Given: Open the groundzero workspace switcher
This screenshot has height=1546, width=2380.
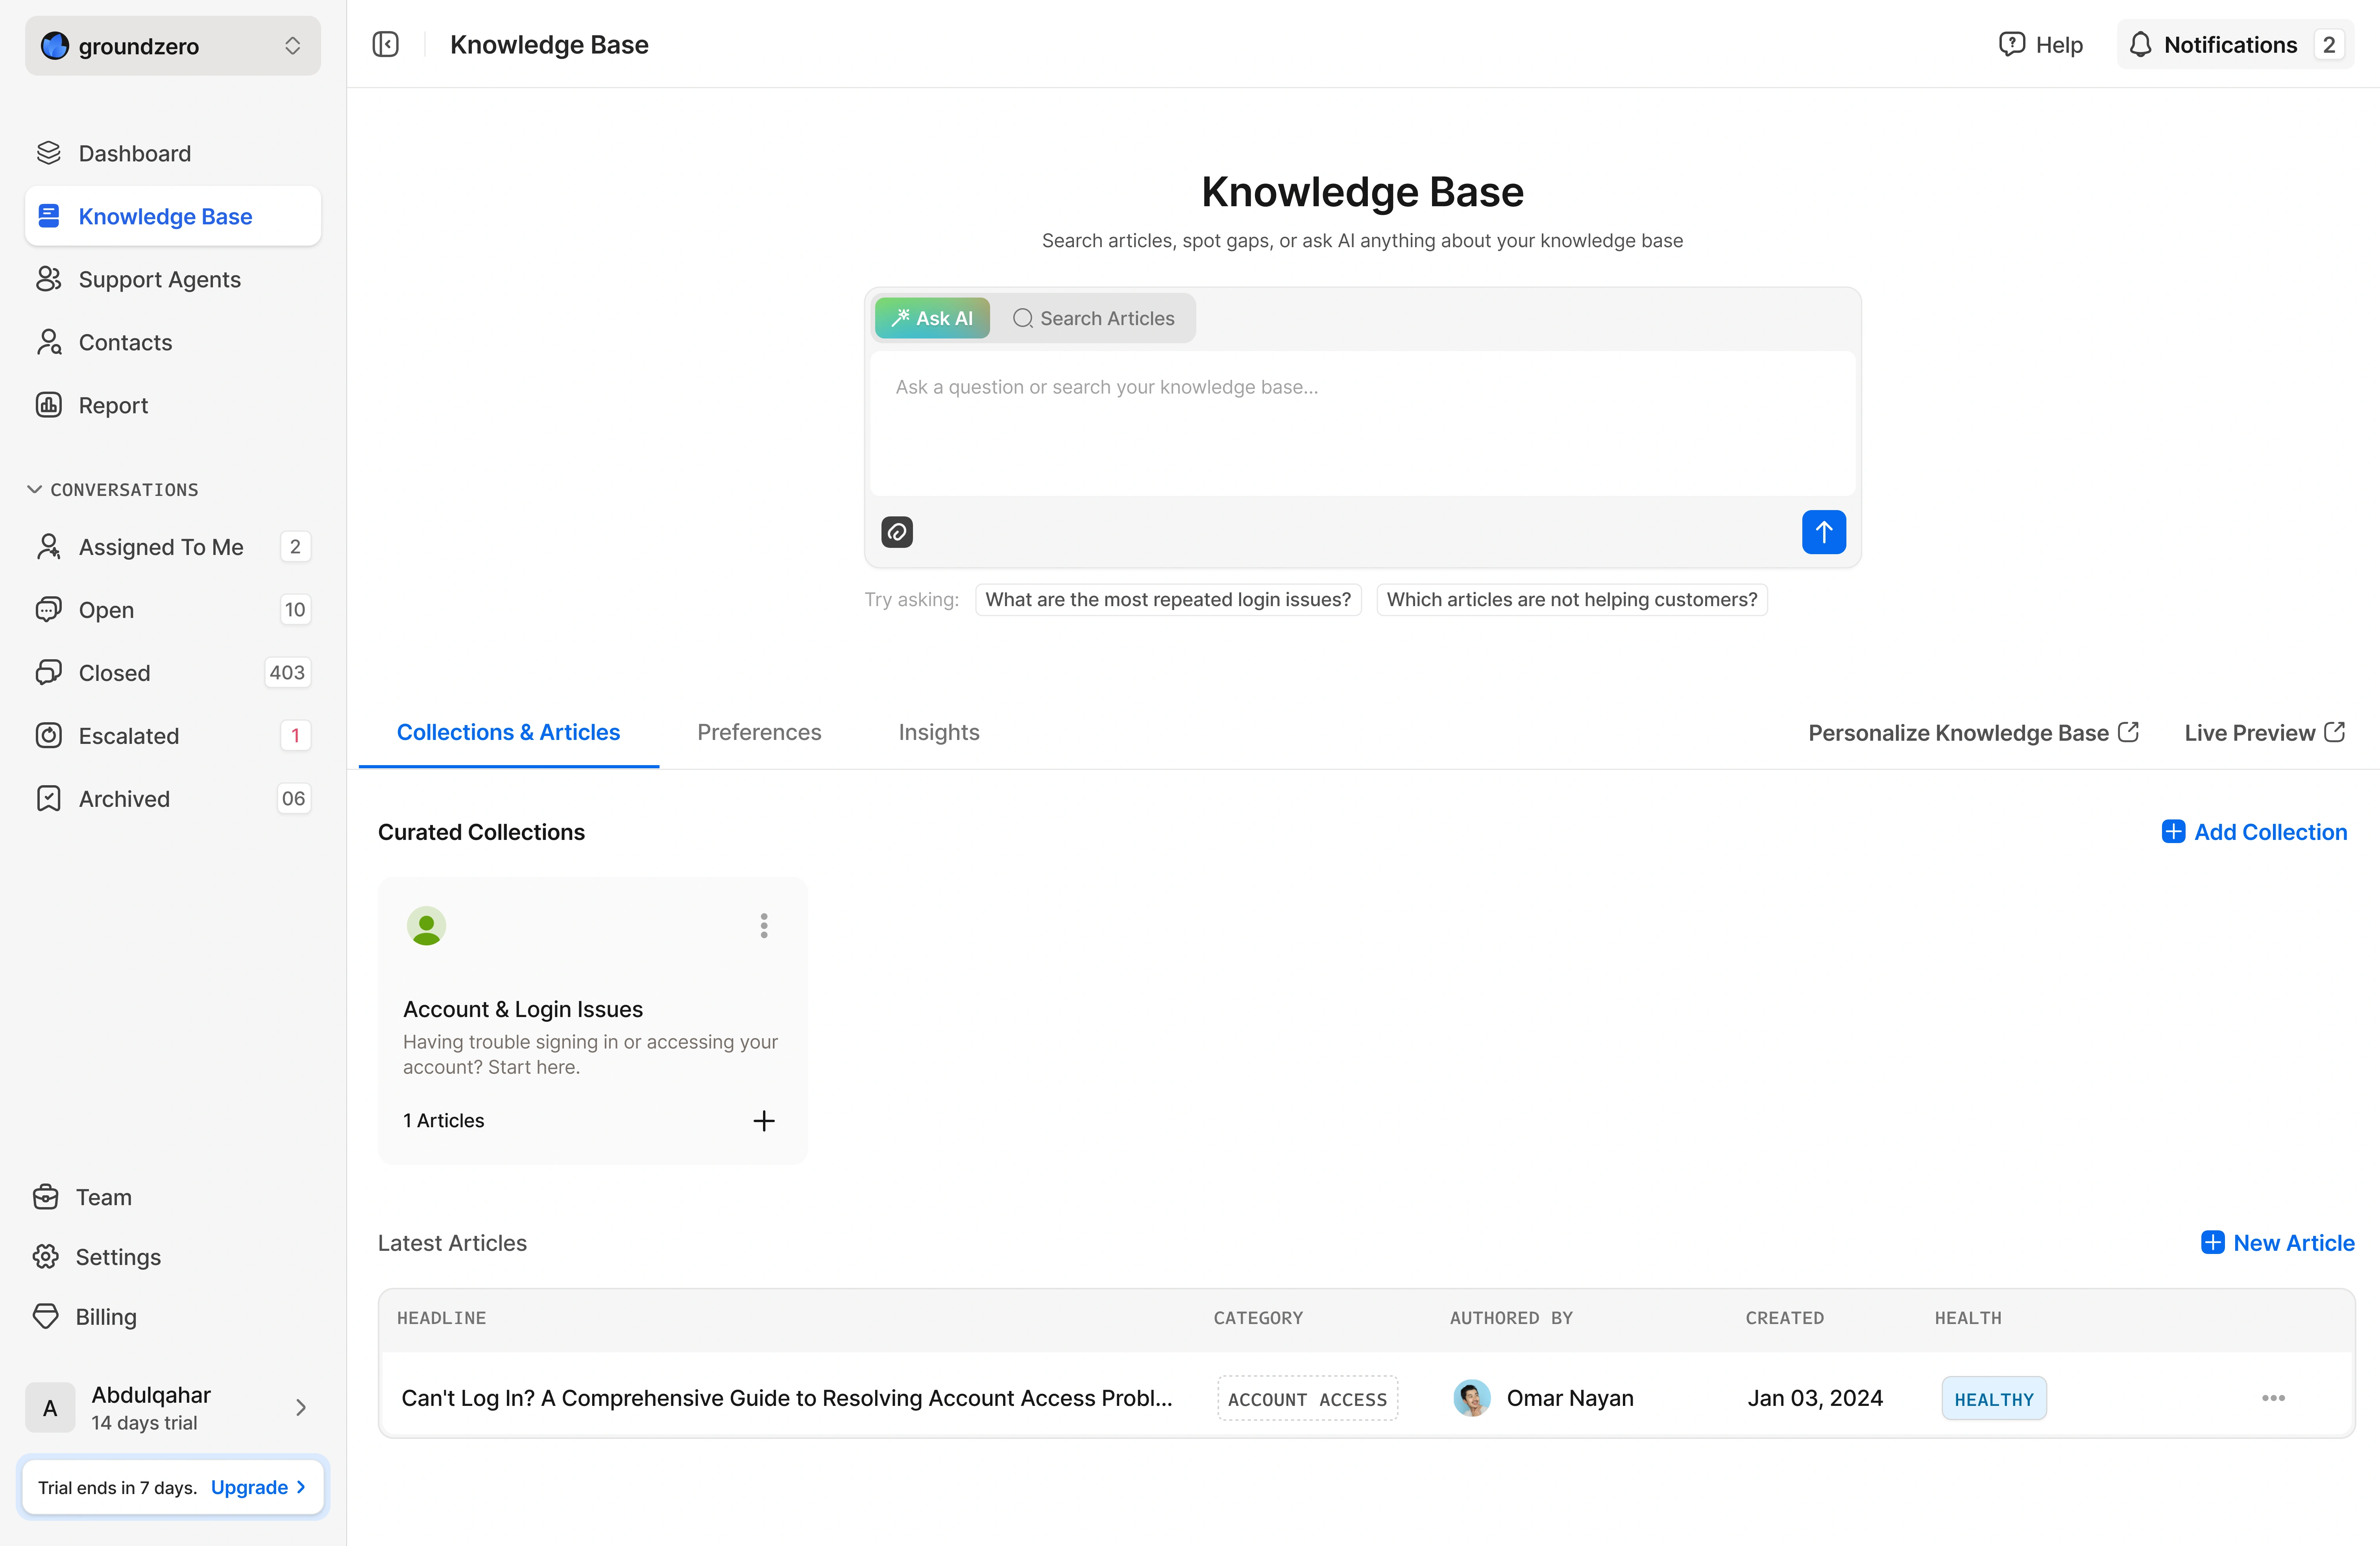Looking at the screenshot, I should (172, 46).
